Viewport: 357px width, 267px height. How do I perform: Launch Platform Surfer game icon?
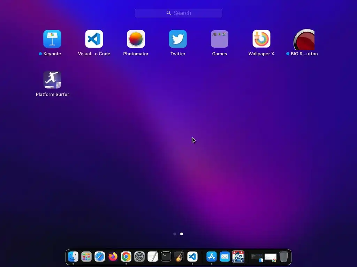tap(52, 80)
